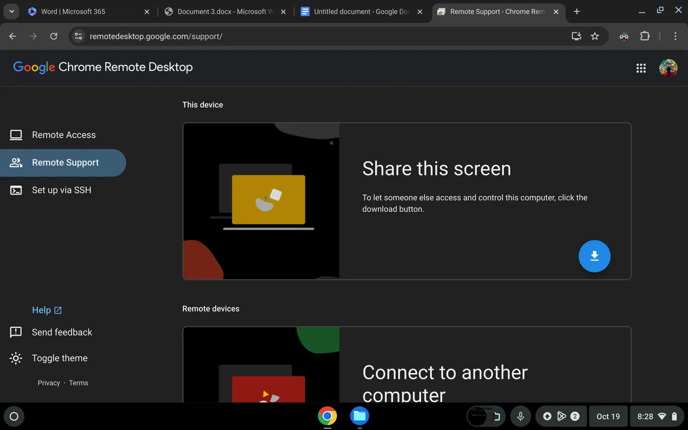This screenshot has width=688, height=430.
Task: Open the notifications tray showing 2
Action: click(x=560, y=416)
